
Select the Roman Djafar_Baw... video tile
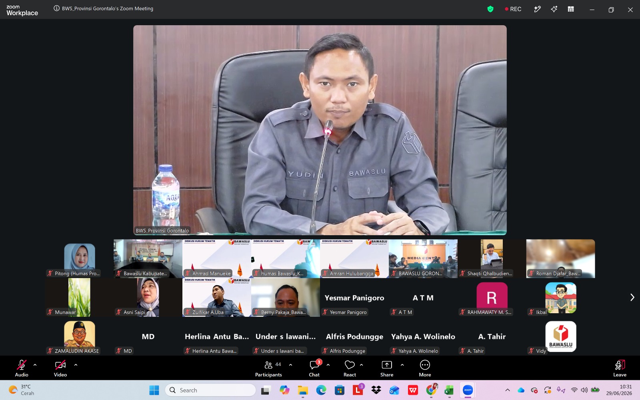561,258
